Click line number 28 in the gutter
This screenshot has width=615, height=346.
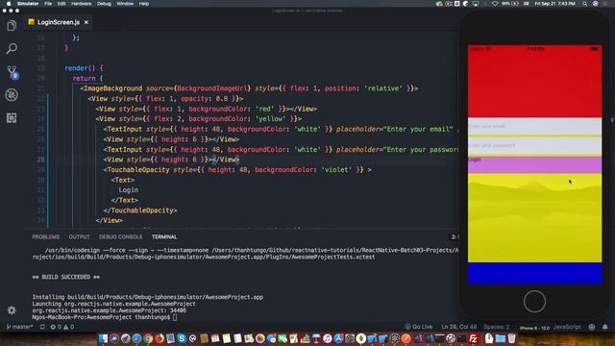[40, 160]
